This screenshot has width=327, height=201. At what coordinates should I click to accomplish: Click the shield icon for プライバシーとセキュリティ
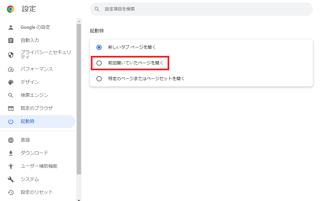[x=11, y=55]
